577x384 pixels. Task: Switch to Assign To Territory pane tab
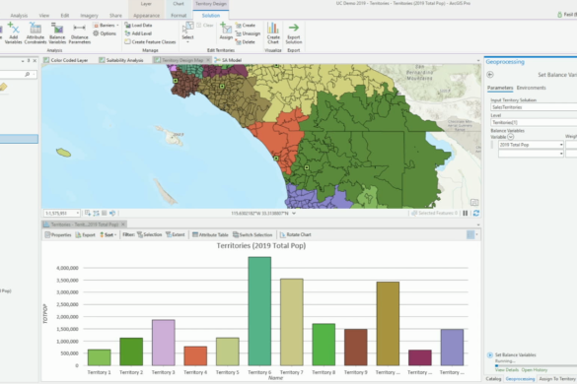click(x=557, y=379)
